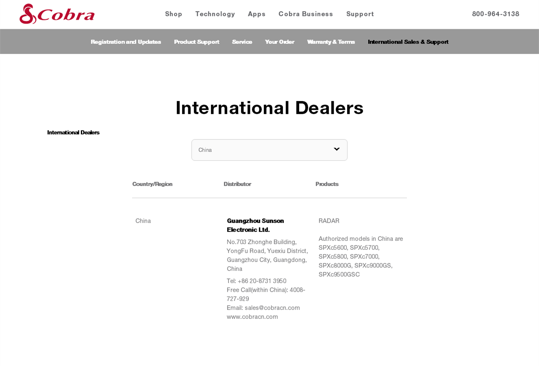
Task: Open the Apps menu
Action: [x=256, y=14]
